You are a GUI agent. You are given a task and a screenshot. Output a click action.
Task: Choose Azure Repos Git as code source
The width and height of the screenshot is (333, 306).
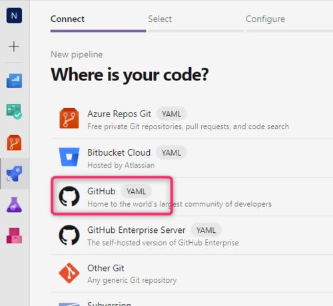(x=192, y=120)
